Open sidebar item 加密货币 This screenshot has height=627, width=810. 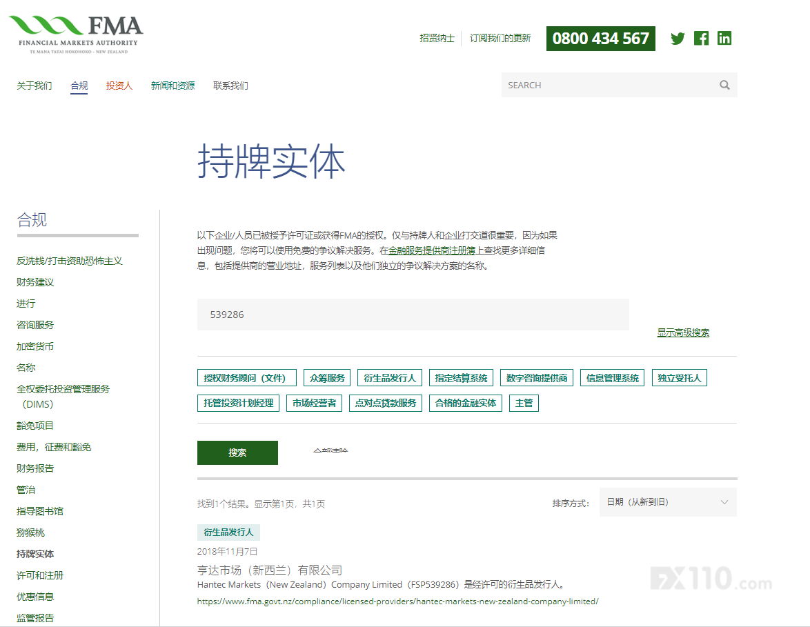tap(35, 346)
